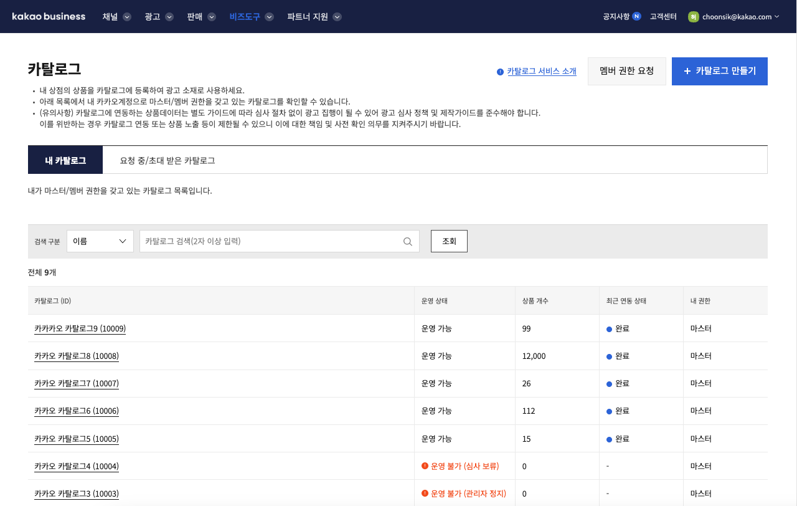Viewport: 797px width, 506px height.
Task: Click the 카탈로그 만들기 button
Action: click(719, 71)
